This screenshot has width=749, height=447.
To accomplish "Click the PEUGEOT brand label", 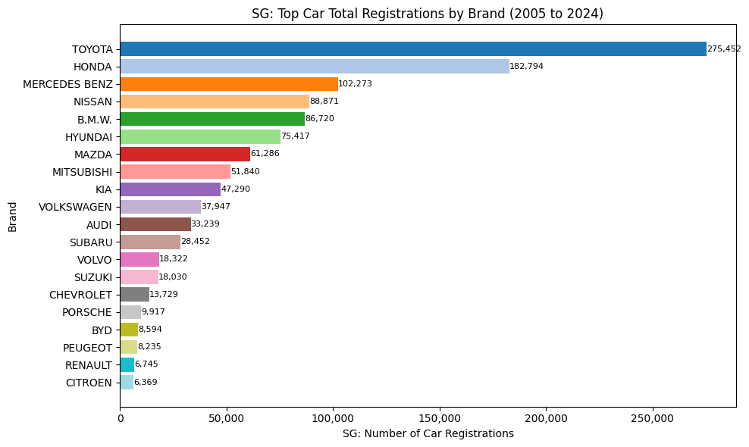I will coord(87,348).
